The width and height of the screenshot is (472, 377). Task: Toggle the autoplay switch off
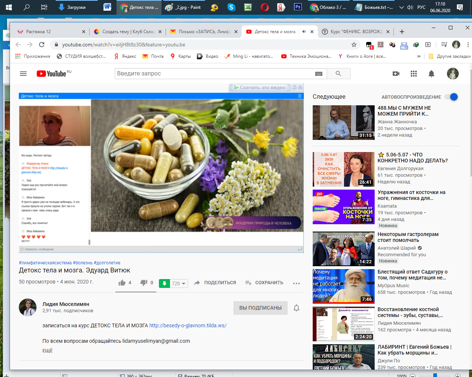[451, 97]
